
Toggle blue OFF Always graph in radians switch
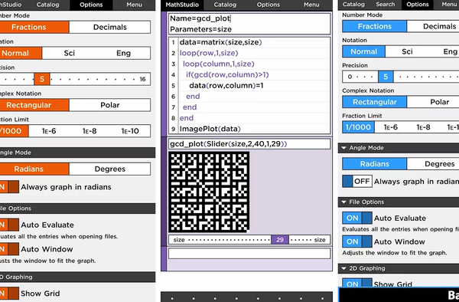(x=357, y=181)
